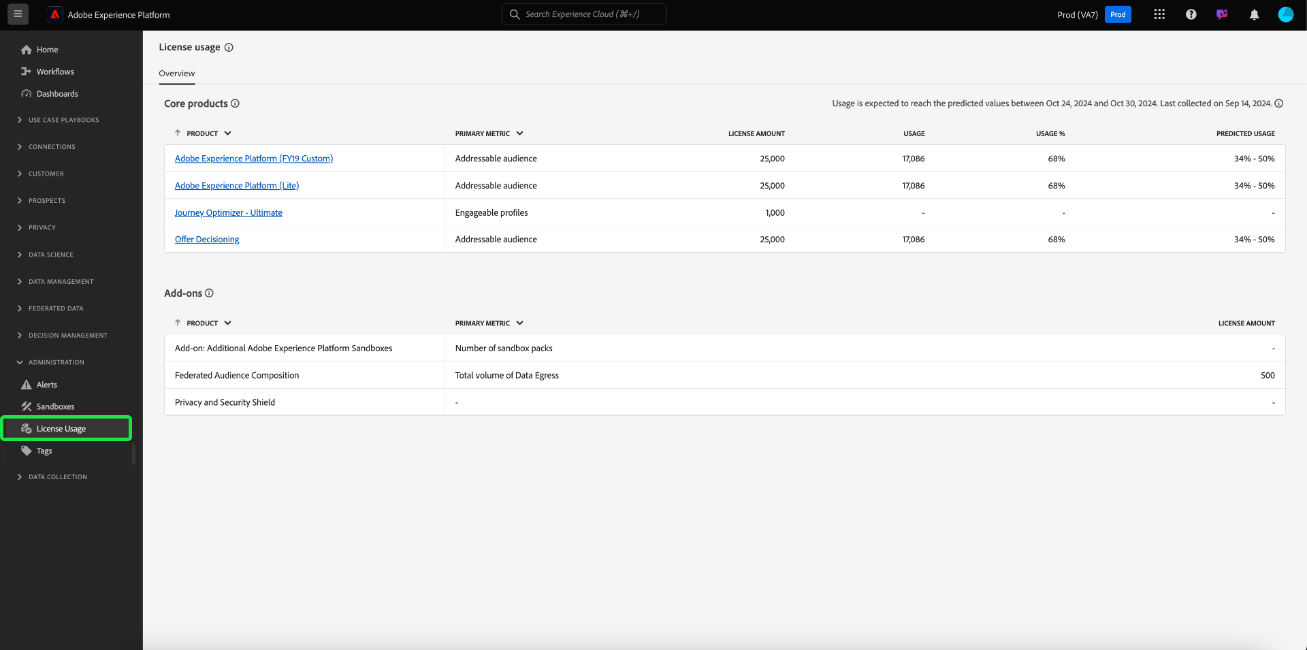Open the AI Assistant chat icon
The width and height of the screenshot is (1307, 650).
click(1222, 14)
